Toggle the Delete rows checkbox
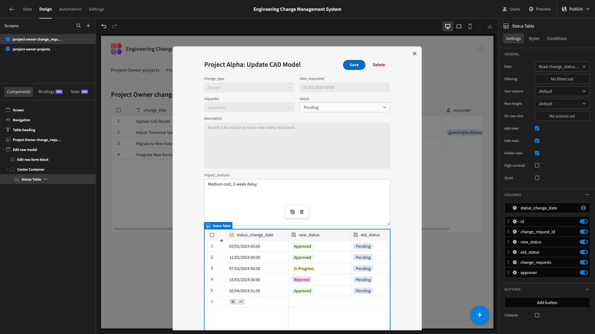This screenshot has width=595, height=334. [x=537, y=153]
